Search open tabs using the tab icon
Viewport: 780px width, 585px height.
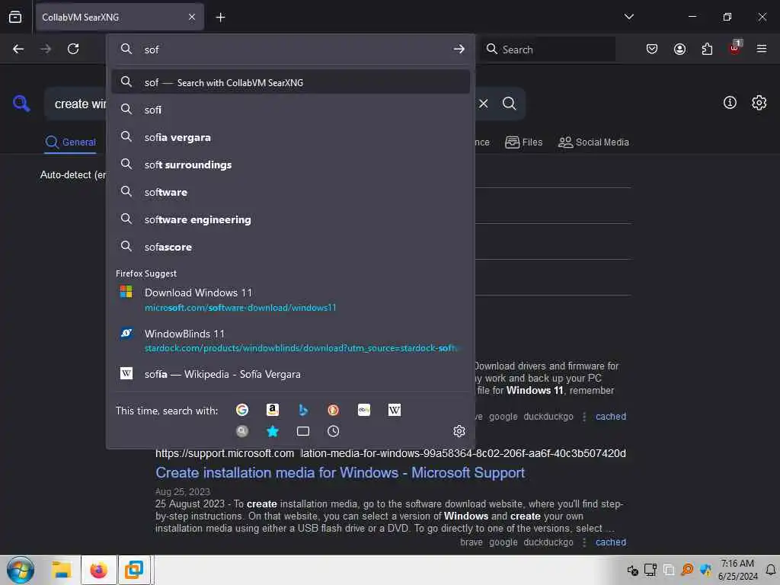click(303, 431)
